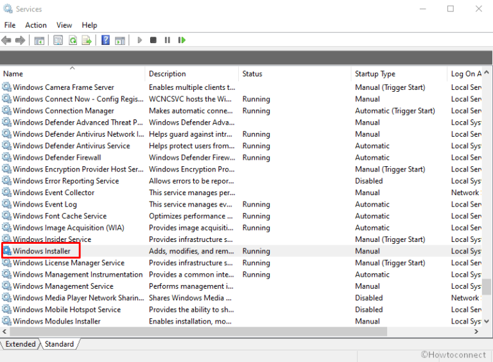Click the gear icon of Windows License Manager Service
The height and width of the screenshot is (362, 493).
pos(7,263)
